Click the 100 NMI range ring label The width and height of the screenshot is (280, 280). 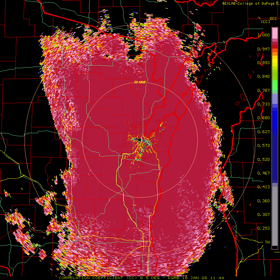[x=140, y=25]
